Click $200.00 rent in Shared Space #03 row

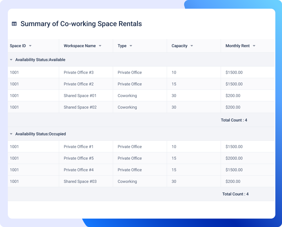coord(233,181)
